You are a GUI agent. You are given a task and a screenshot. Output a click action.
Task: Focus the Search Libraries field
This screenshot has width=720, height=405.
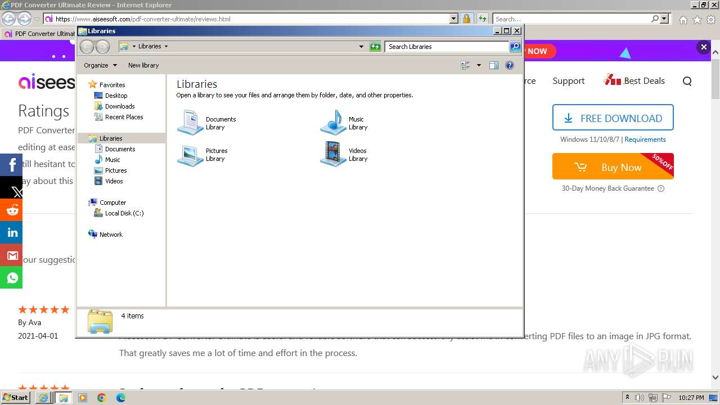448,47
